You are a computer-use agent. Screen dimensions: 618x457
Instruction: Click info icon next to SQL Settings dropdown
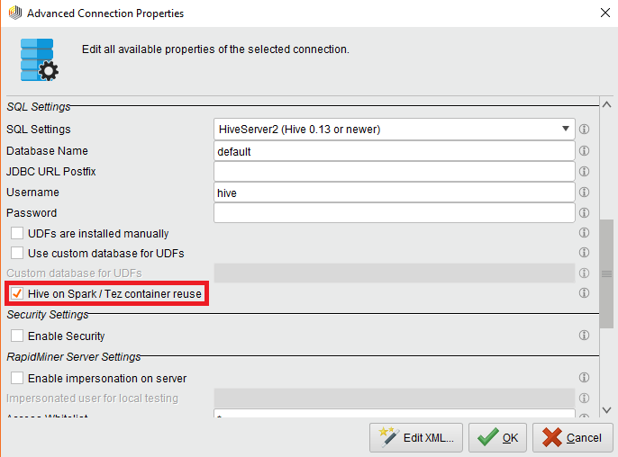[x=584, y=130]
